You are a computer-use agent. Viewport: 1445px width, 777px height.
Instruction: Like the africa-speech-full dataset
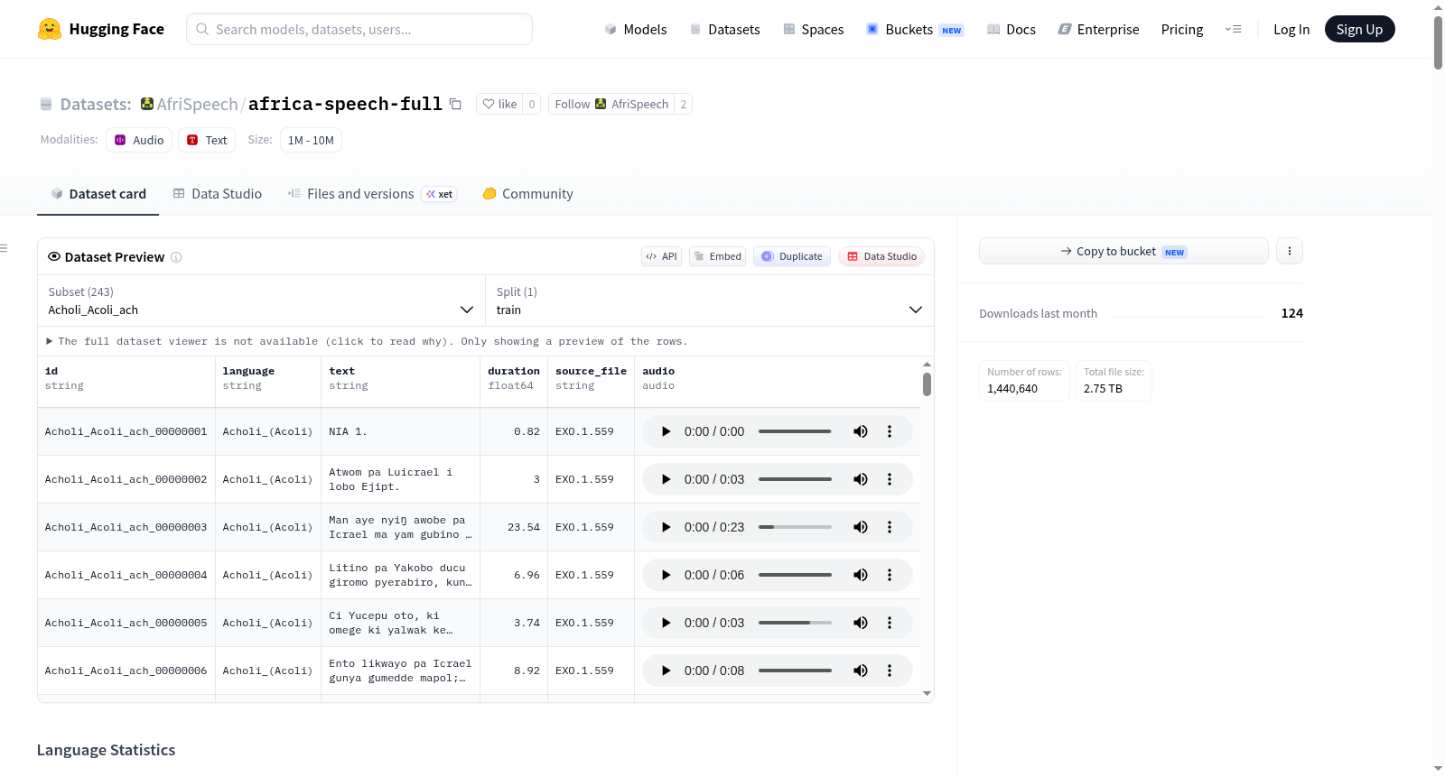coord(499,105)
